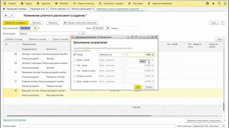Click the dialog's calendar icon in title bar
The image size is (229, 128).
point(136,37)
